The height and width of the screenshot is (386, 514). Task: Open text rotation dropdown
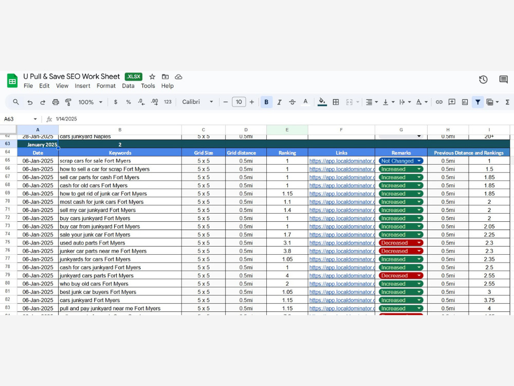[421, 102]
